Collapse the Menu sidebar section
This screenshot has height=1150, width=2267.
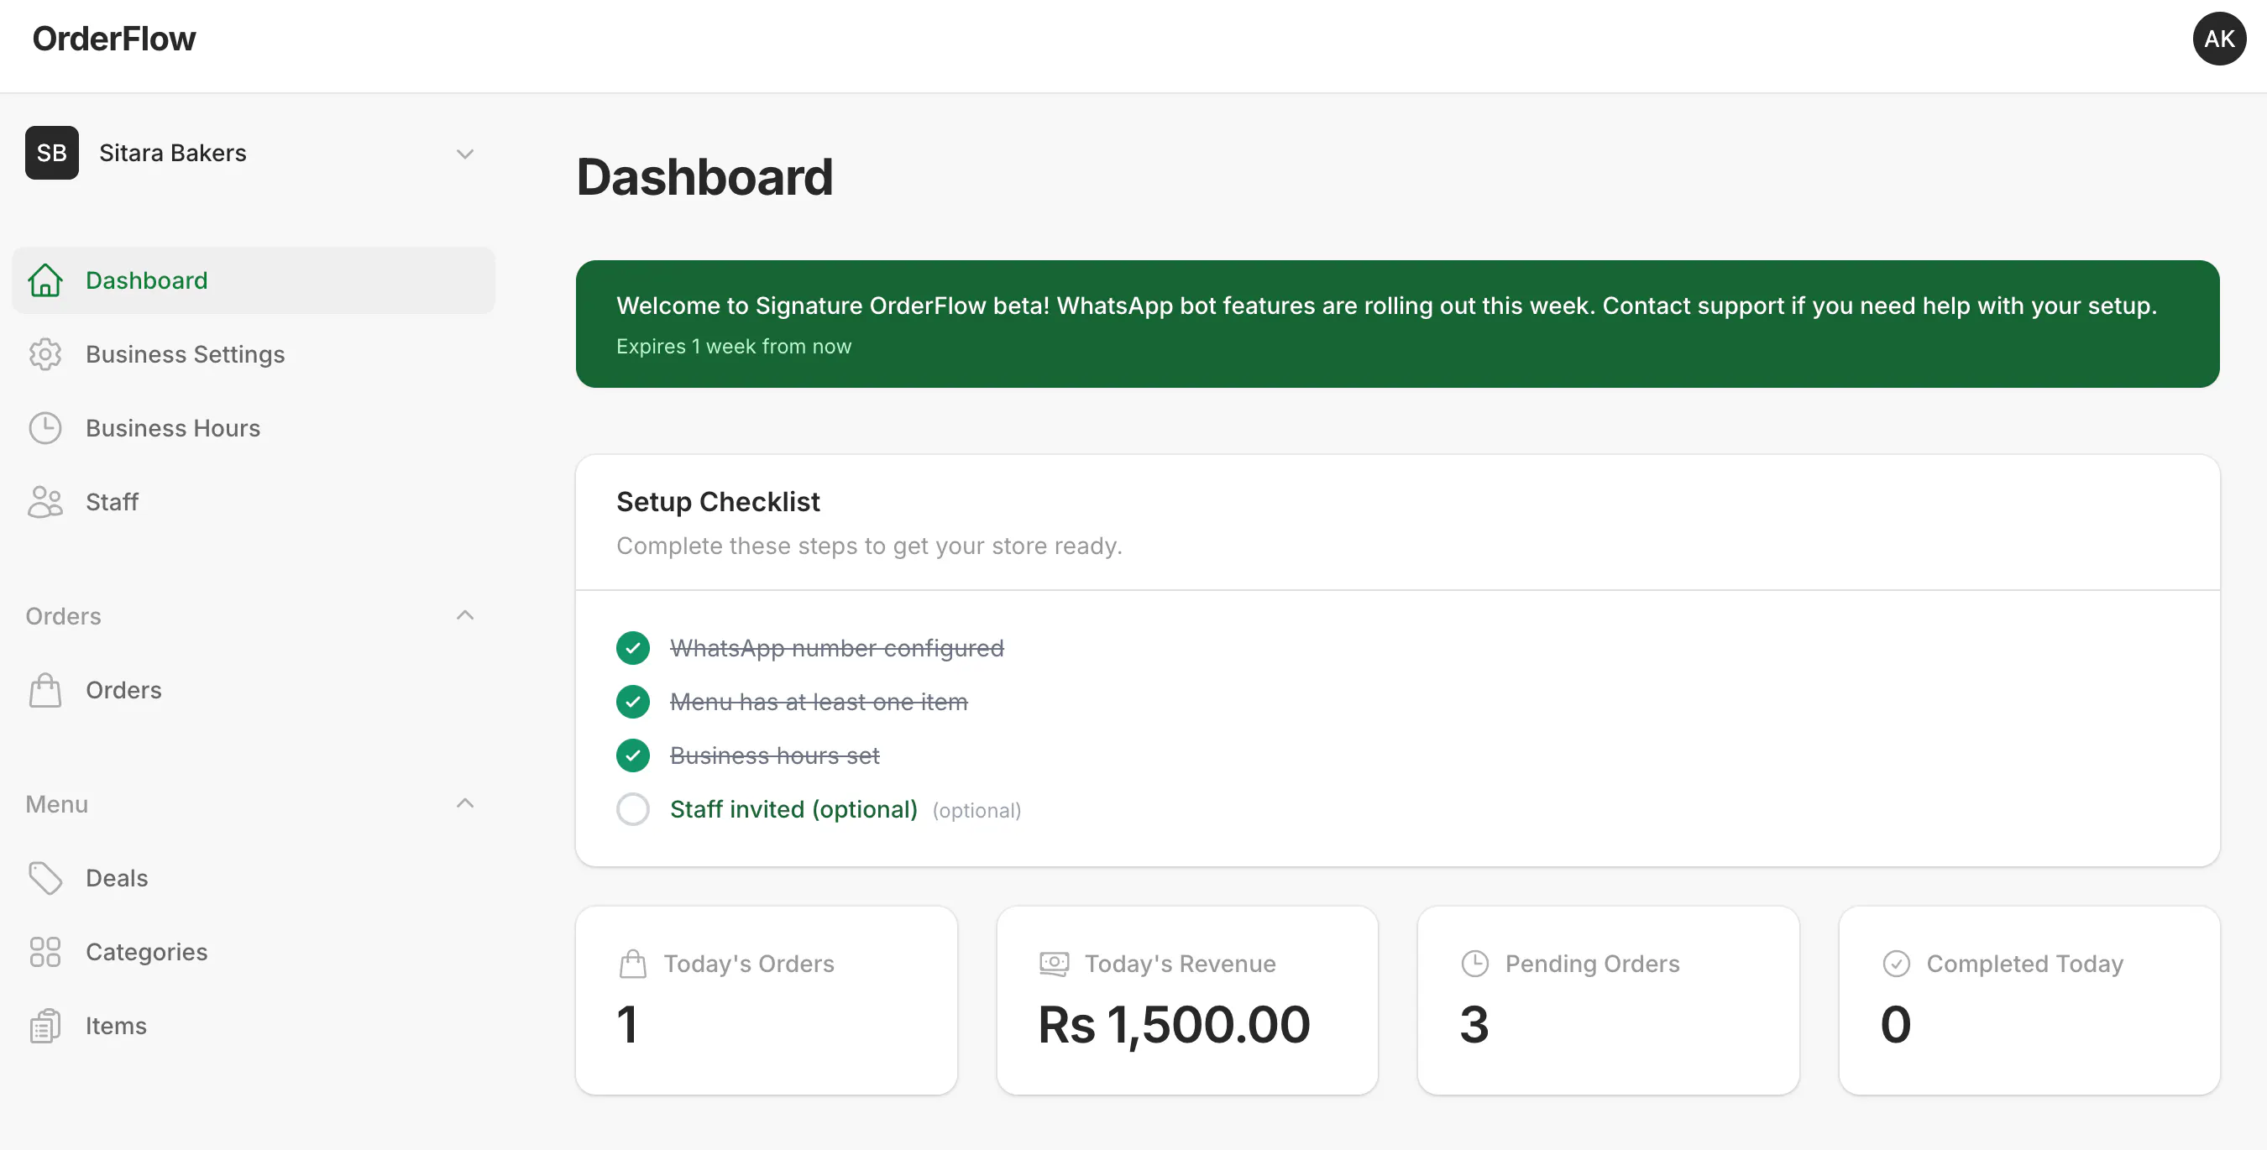465,803
